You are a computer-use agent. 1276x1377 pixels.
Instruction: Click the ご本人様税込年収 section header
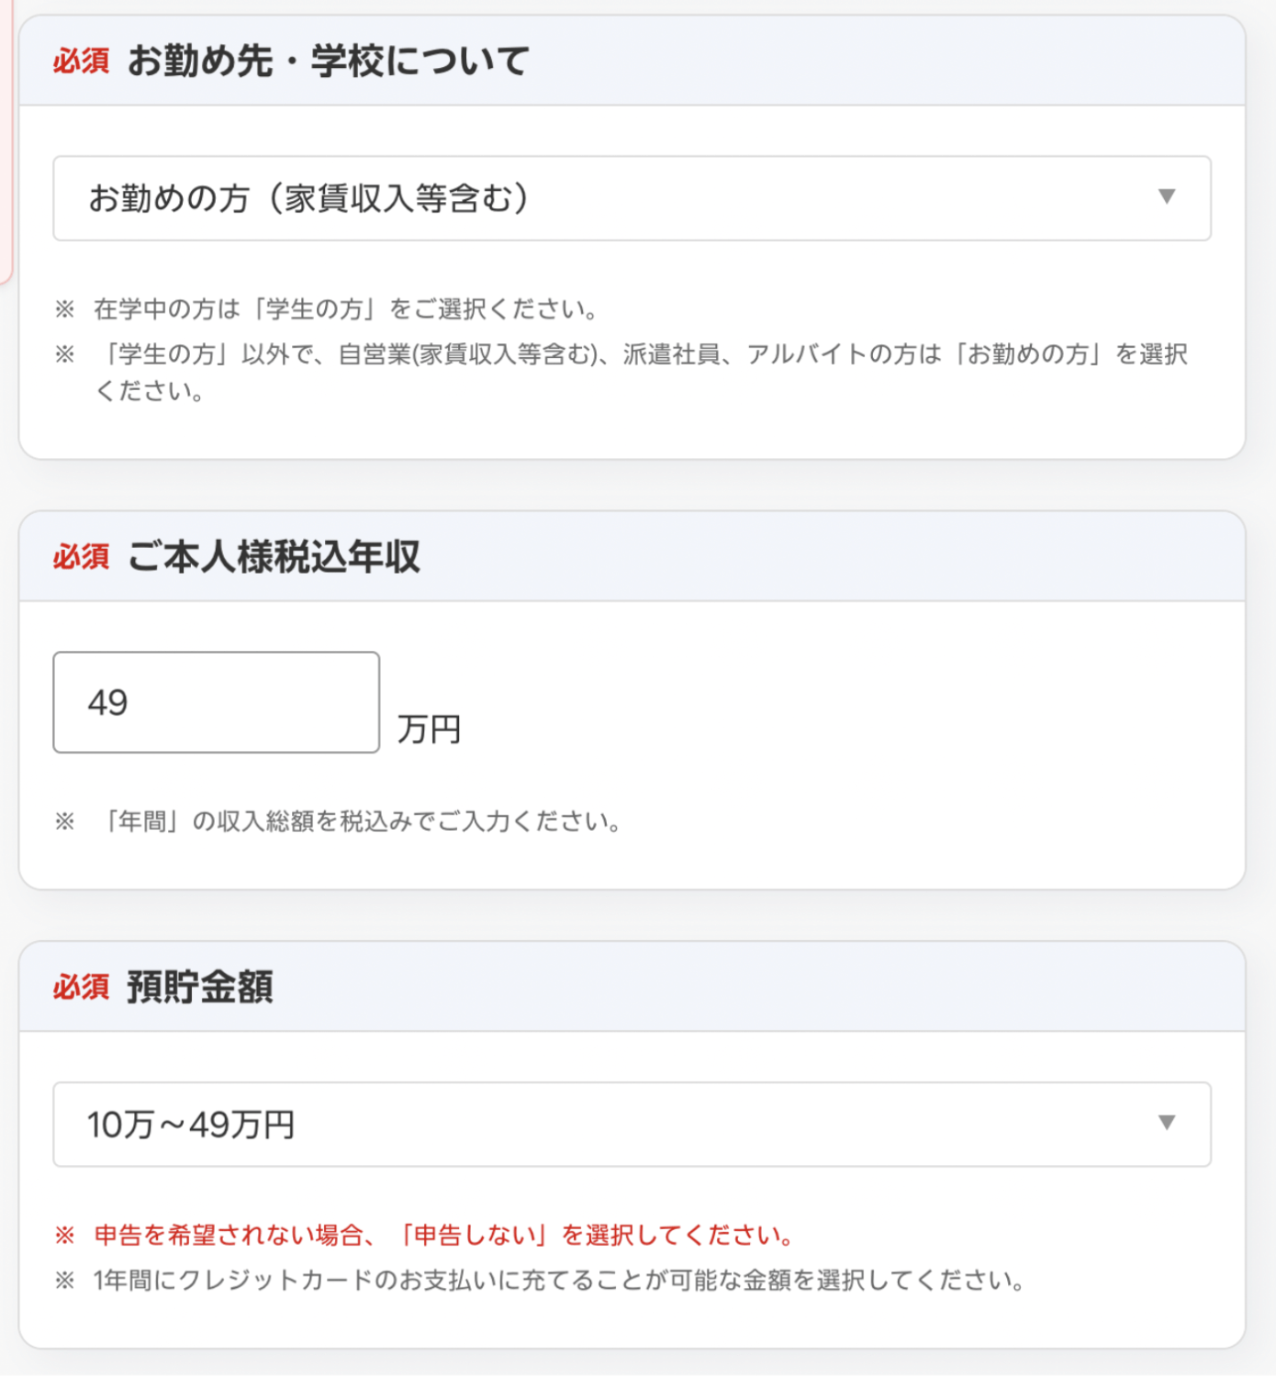[274, 556]
